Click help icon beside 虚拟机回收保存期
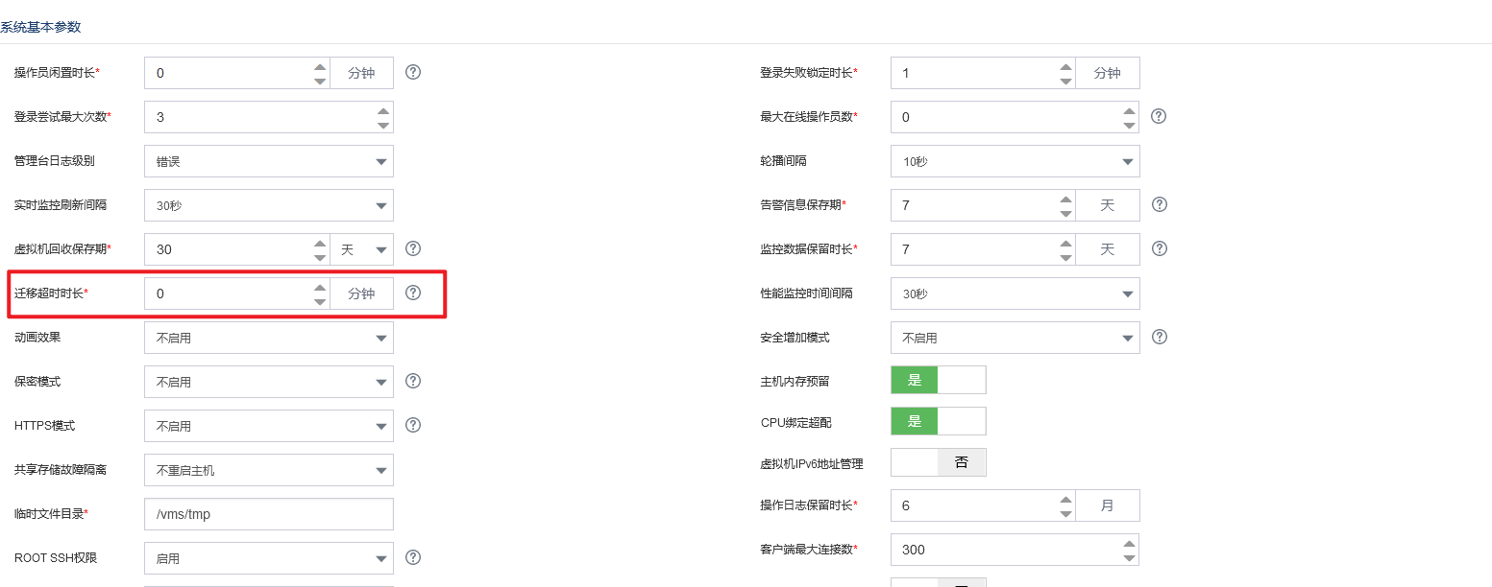This screenshot has width=1492, height=587. [x=413, y=248]
